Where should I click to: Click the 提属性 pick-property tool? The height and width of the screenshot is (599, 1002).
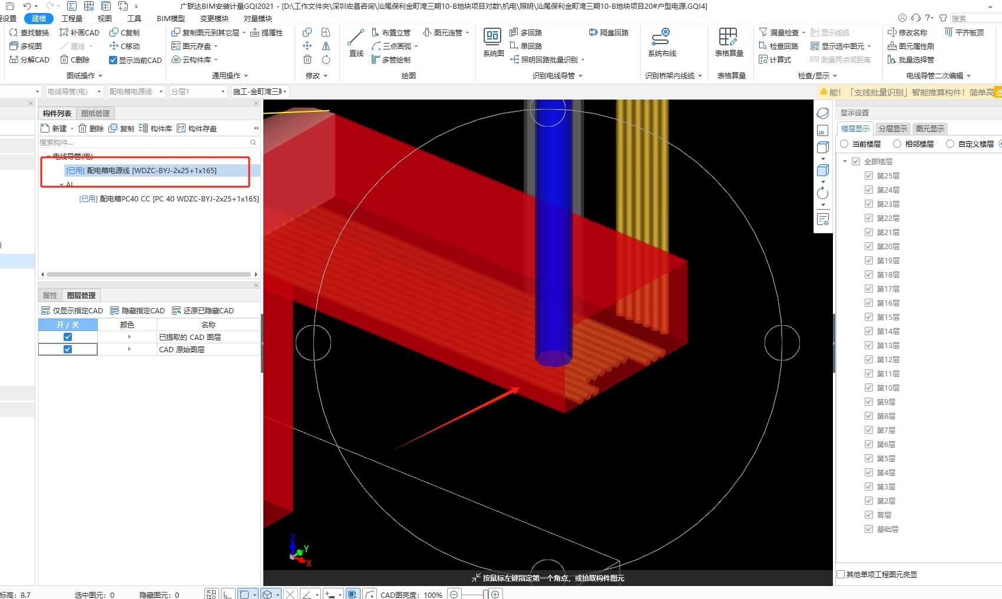(x=267, y=32)
